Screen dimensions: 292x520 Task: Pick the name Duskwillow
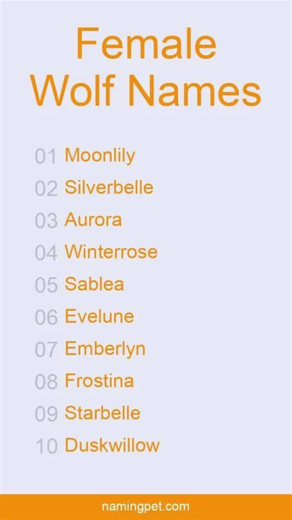112,445
